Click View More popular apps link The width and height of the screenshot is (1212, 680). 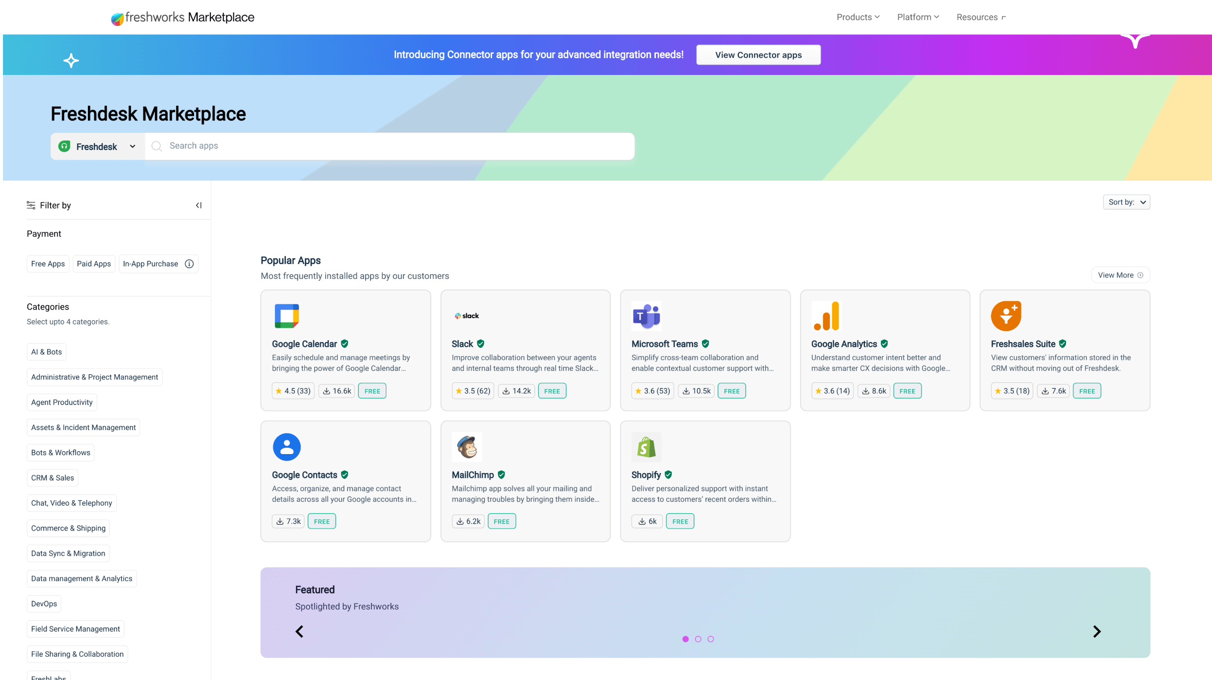click(x=1120, y=274)
